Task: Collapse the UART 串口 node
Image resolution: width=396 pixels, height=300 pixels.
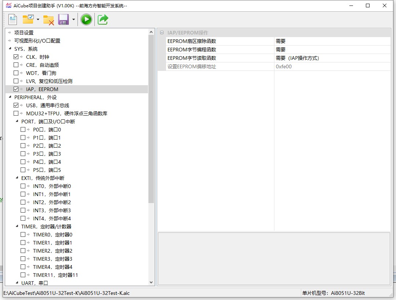Action: [17, 283]
